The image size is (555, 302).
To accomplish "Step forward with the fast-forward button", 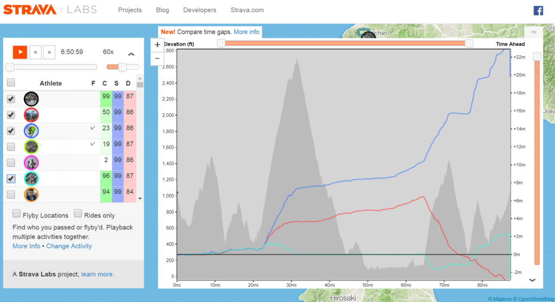I will pyautogui.click(x=49, y=52).
